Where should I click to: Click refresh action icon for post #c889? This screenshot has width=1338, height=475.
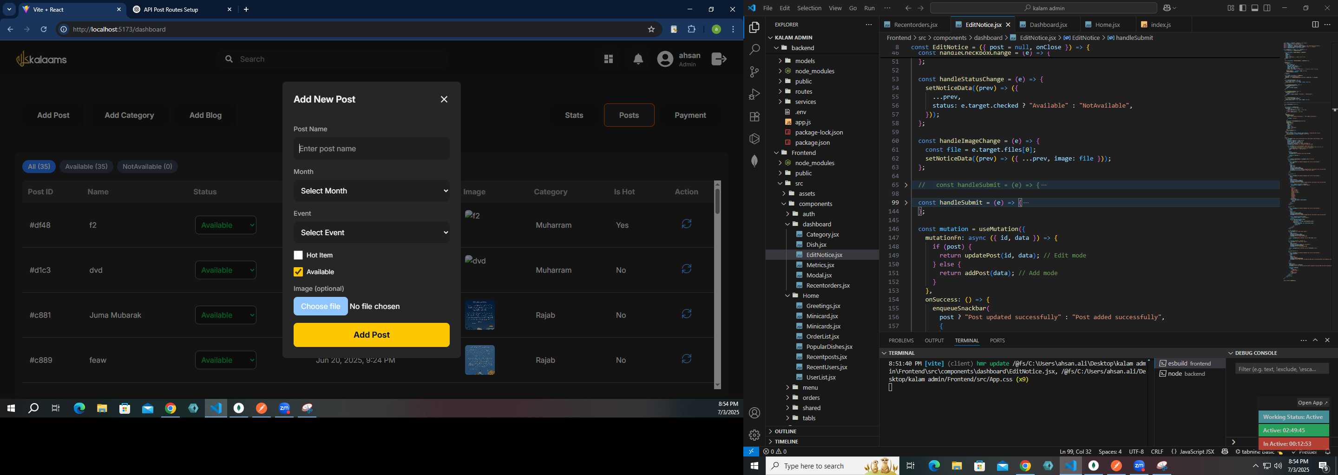[x=687, y=359]
